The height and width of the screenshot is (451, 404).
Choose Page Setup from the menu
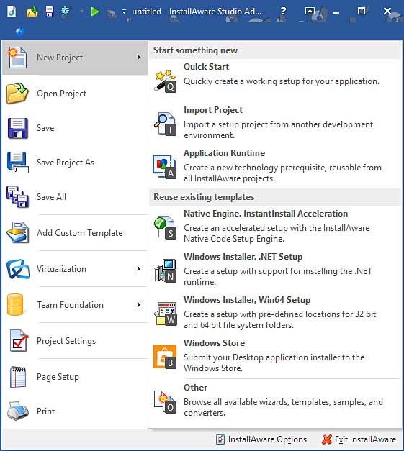[75, 377]
